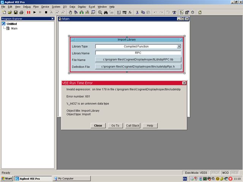Click the Open folder toolbar icon
The image size is (243, 182).
(x=9, y=13)
